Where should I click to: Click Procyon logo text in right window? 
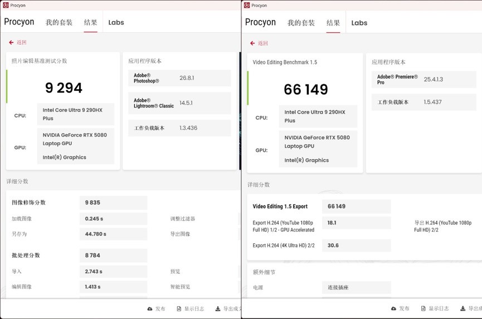coord(260,22)
